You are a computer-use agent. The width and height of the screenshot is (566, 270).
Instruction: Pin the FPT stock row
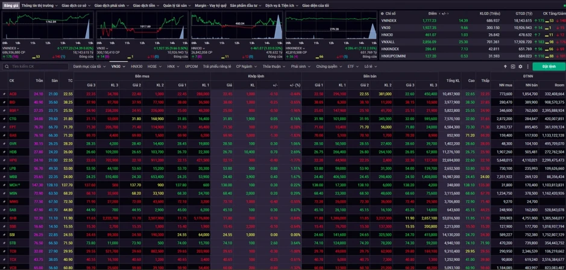[4, 127]
